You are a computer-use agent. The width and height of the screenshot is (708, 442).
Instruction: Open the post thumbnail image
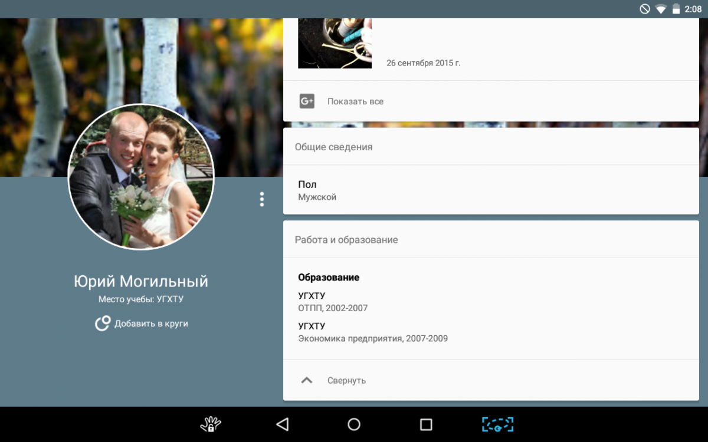[x=335, y=43]
